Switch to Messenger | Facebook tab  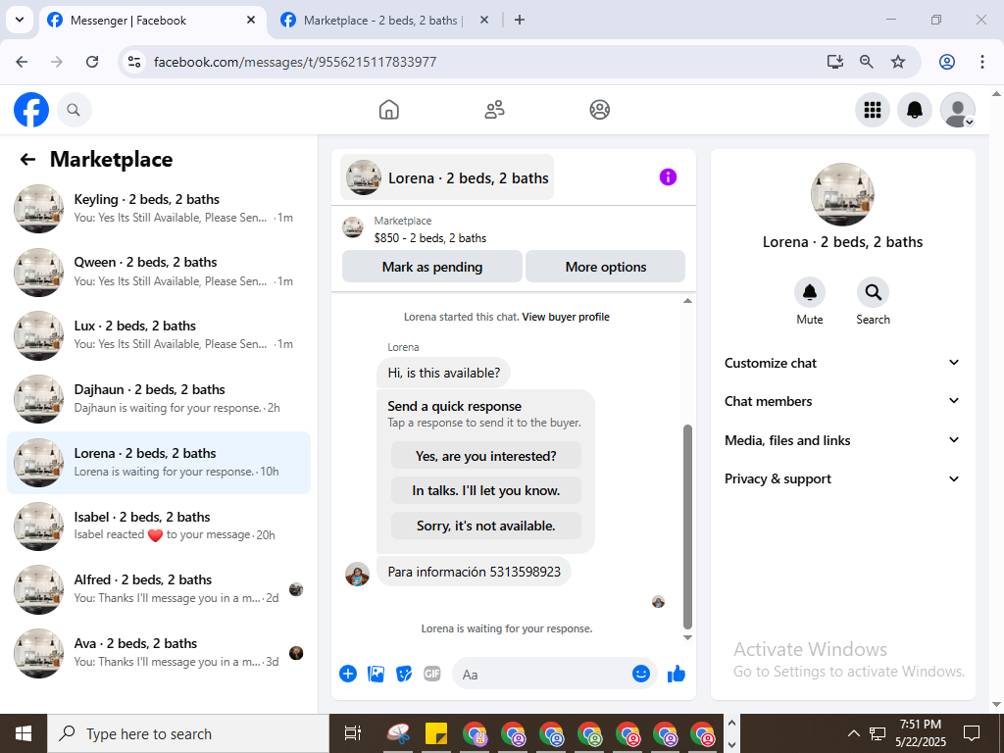(x=153, y=21)
